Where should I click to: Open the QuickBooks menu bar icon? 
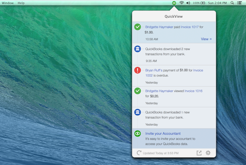174,3
